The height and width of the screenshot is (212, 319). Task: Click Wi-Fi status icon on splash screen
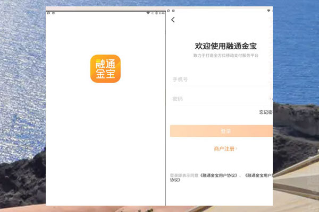coord(148,13)
